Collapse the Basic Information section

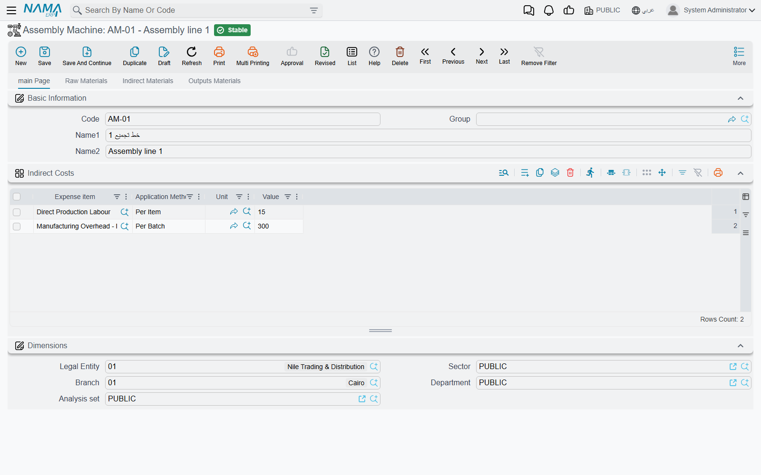click(x=741, y=98)
